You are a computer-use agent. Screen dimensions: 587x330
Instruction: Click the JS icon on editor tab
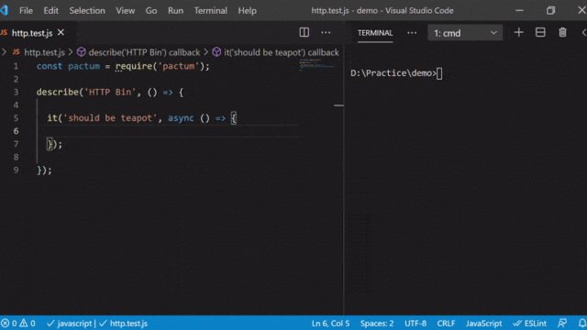click(4, 33)
